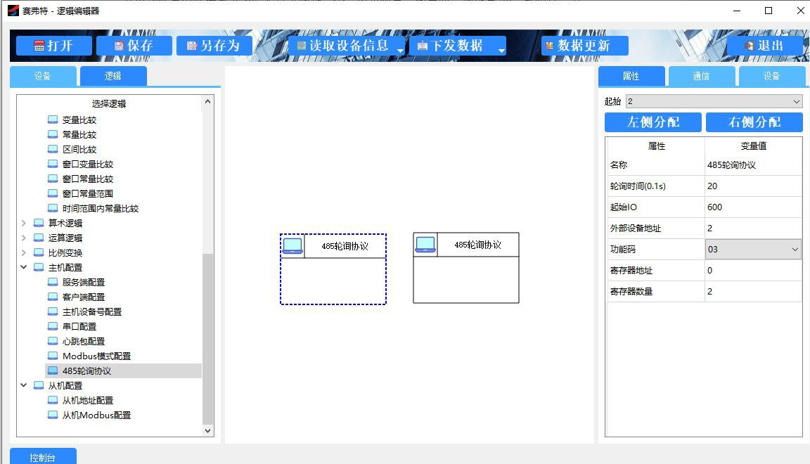Open the 起始 combo box
The width and height of the screenshot is (810, 464).
[796, 102]
